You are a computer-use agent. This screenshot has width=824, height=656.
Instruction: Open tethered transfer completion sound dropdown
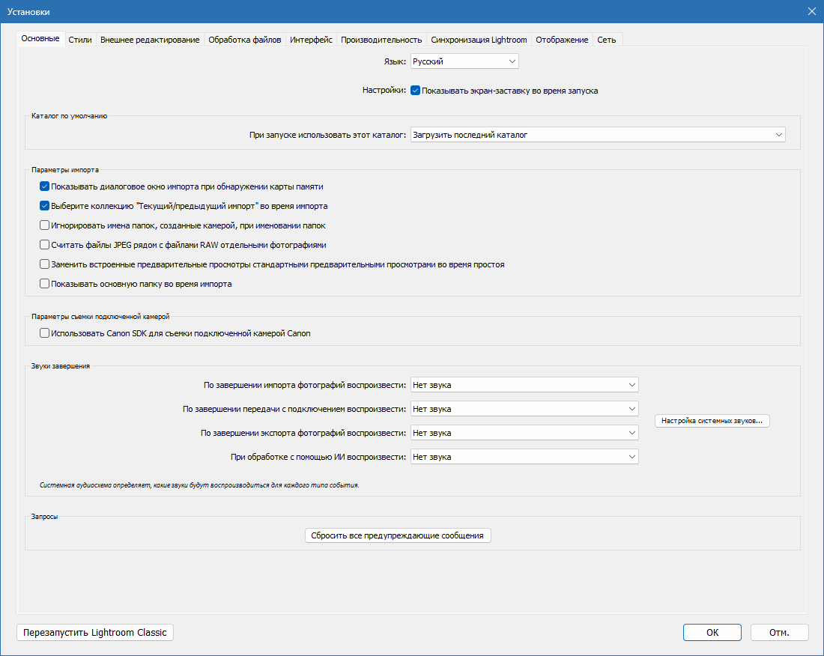click(524, 409)
